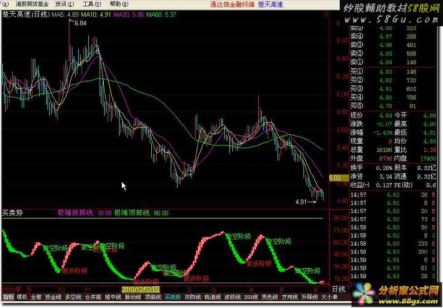Click the blue 楚天高速 title text
The width and height of the screenshot is (443, 308).
pyautogui.click(x=271, y=4)
